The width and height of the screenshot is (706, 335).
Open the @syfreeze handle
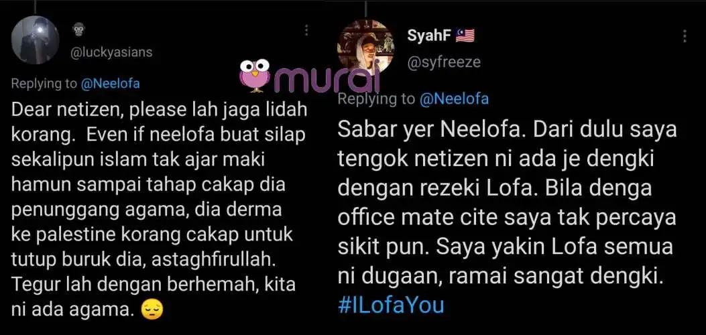(443, 62)
